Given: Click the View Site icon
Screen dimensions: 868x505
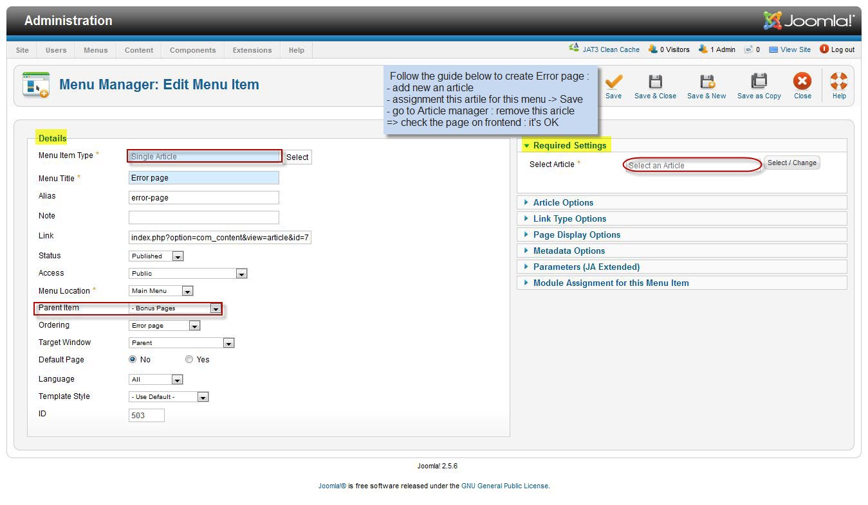Looking at the screenshot, I should (773, 49).
